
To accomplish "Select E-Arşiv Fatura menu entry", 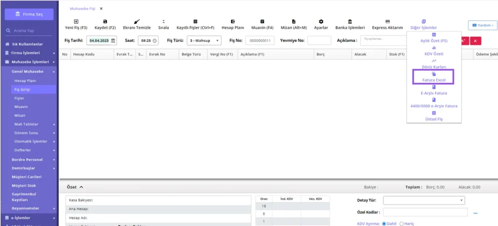I will (433, 90).
